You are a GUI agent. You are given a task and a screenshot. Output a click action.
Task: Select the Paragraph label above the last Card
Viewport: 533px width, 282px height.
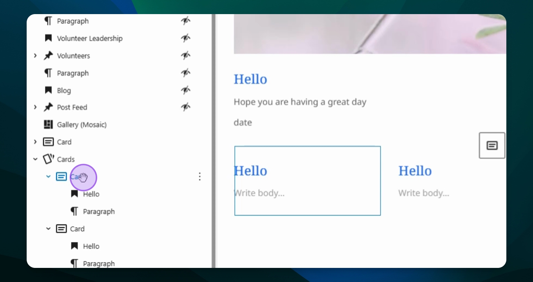pos(99,211)
